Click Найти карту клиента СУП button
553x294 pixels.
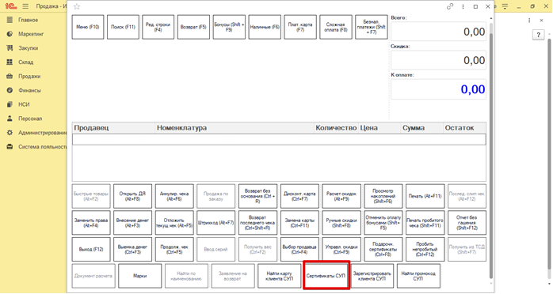[x=280, y=276]
